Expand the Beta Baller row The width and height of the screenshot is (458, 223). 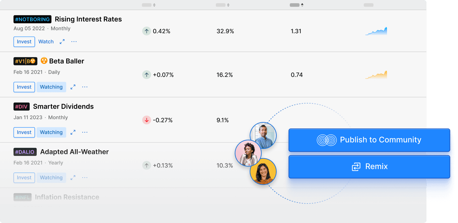coord(73,87)
